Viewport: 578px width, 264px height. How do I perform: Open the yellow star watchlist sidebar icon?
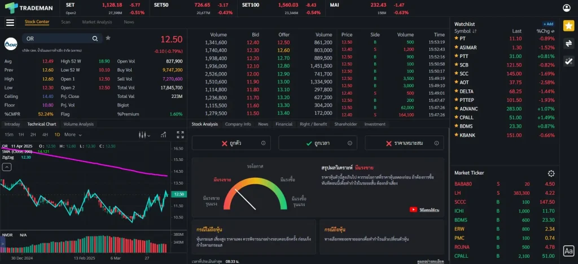point(568,26)
